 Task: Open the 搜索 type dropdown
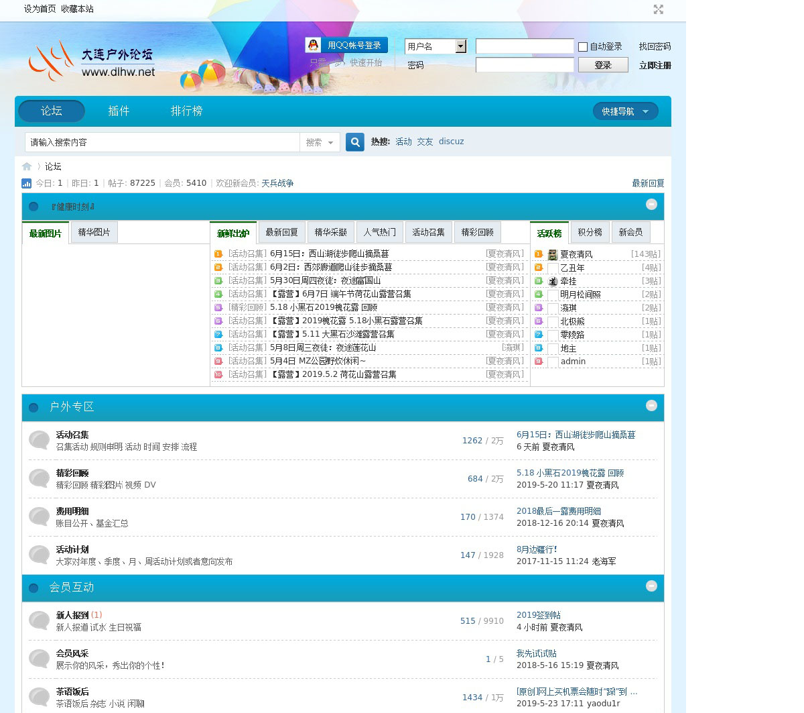pos(320,142)
